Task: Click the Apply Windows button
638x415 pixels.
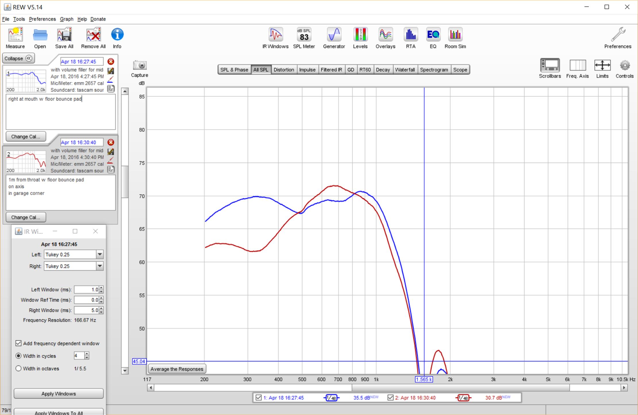Action: click(59, 393)
